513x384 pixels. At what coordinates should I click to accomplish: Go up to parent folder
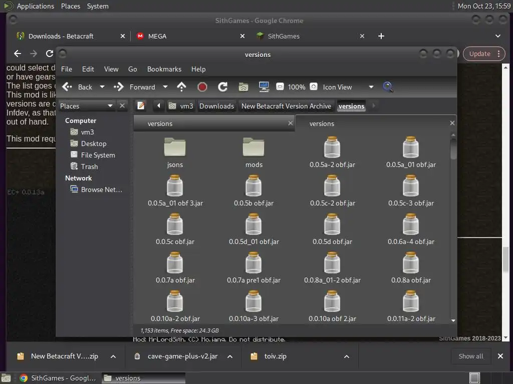click(181, 87)
